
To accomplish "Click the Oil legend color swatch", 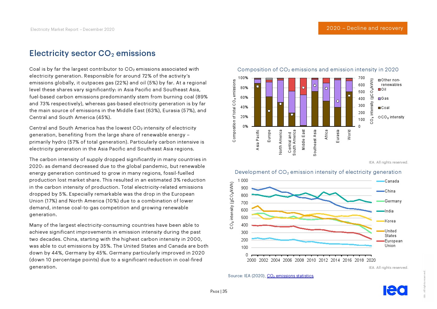I will point(379,89).
